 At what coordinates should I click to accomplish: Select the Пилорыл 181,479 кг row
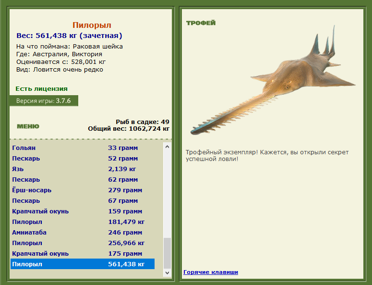click(x=83, y=222)
